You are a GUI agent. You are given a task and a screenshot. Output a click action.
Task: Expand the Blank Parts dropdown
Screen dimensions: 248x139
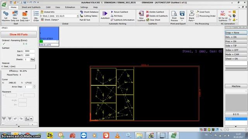click(194, 20)
